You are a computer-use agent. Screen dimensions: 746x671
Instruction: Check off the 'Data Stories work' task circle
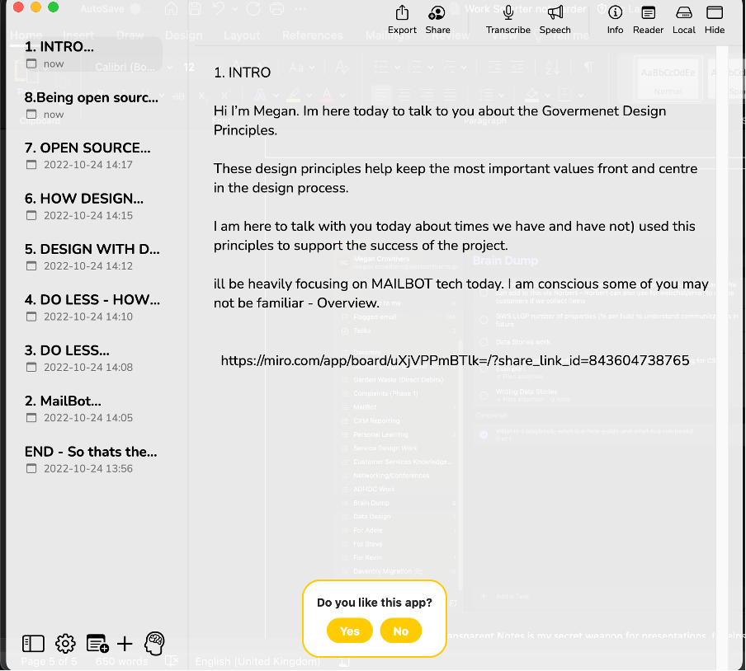click(484, 342)
